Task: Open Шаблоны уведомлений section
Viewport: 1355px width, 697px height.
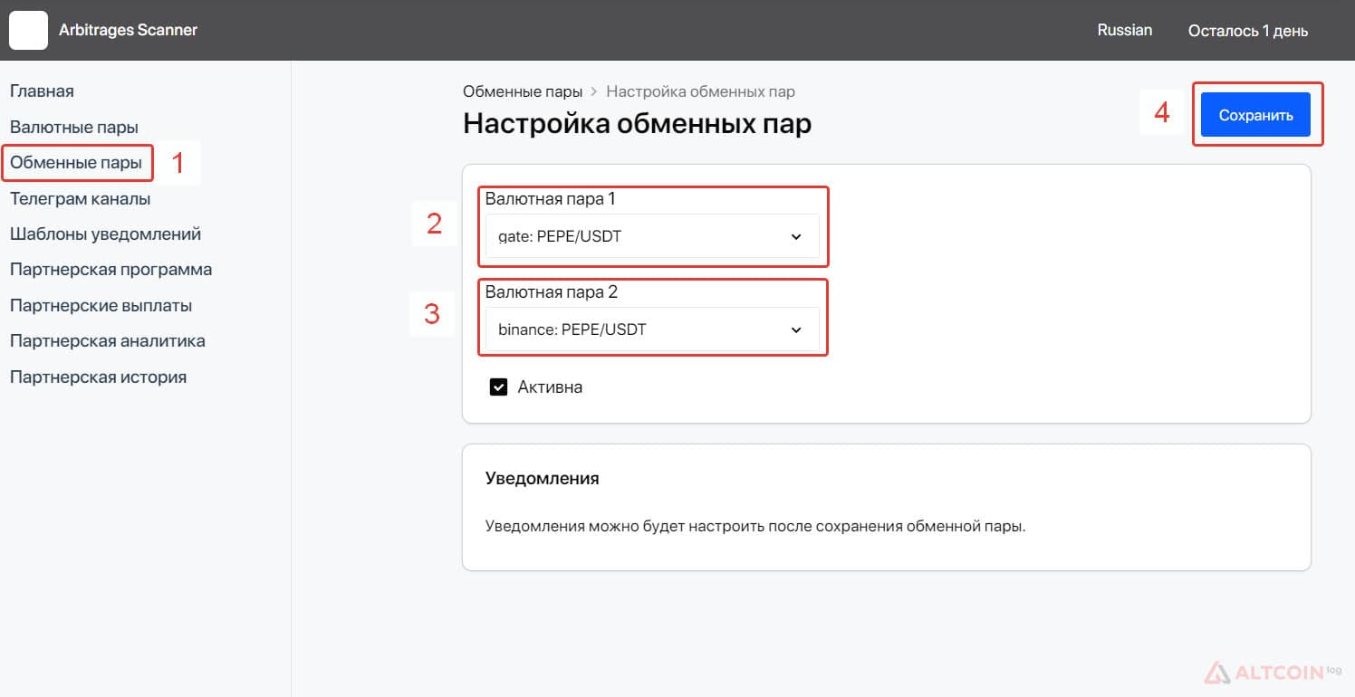Action: coord(105,234)
